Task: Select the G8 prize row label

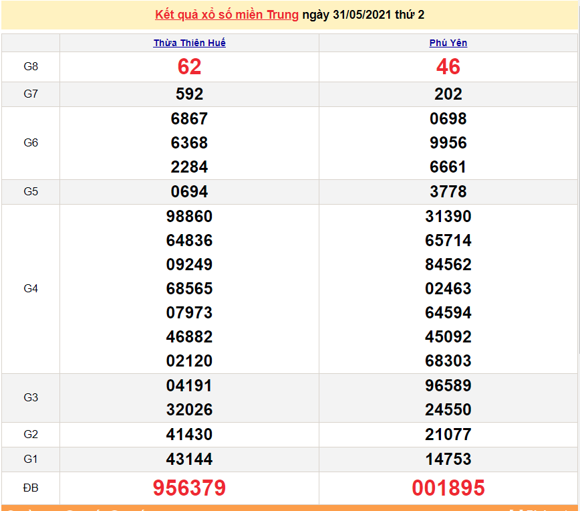Action: (31, 67)
